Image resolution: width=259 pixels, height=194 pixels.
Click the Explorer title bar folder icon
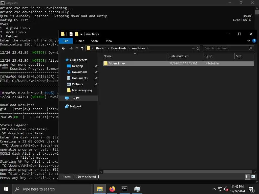coord(63,34)
